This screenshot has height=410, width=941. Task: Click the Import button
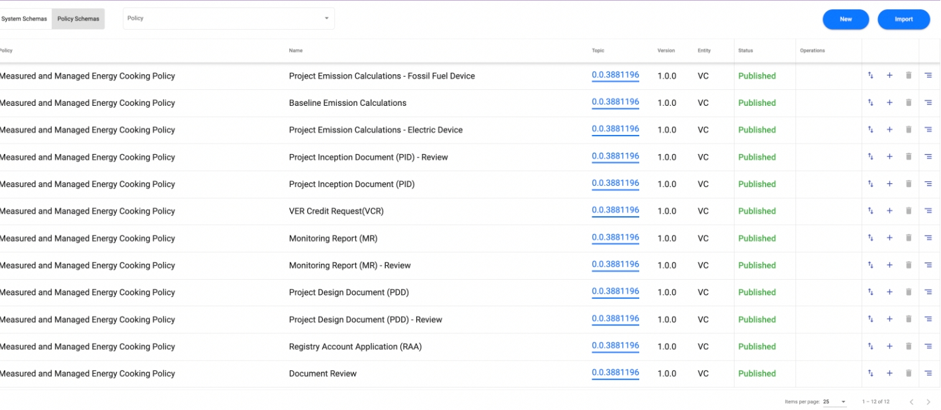903,19
